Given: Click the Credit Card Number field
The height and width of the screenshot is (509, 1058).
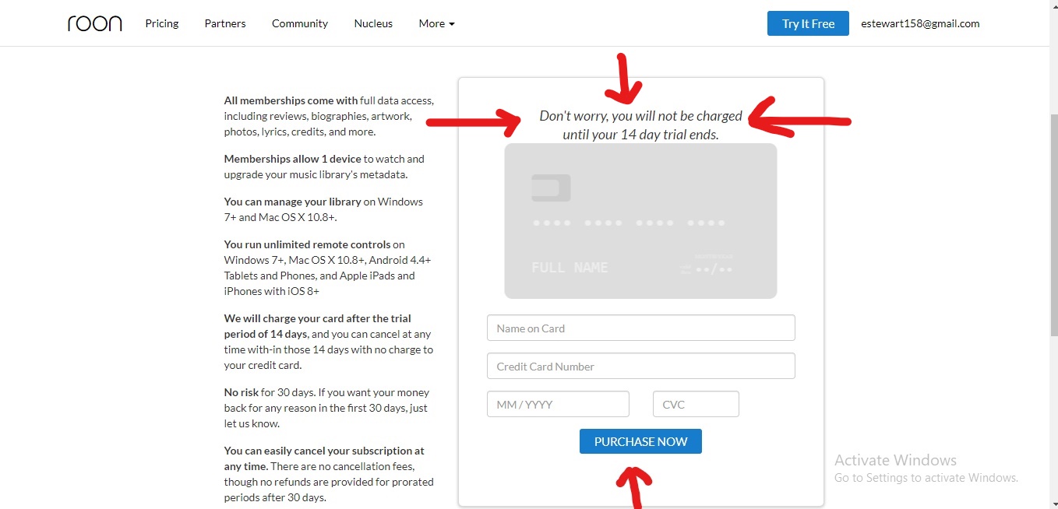Looking at the screenshot, I should click(x=640, y=366).
